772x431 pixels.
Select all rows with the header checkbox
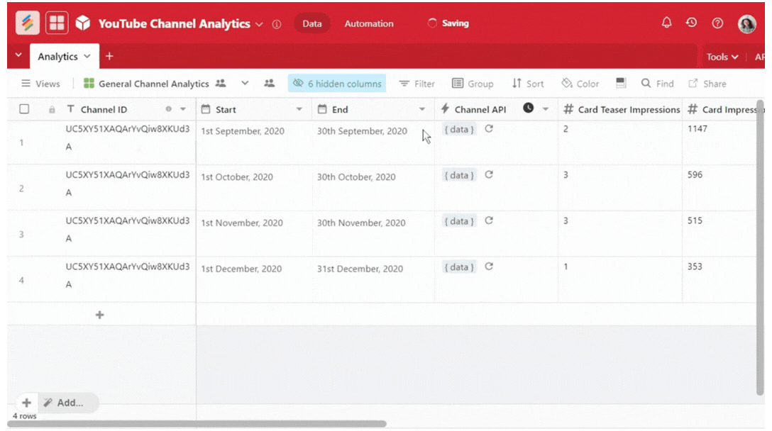pos(24,109)
